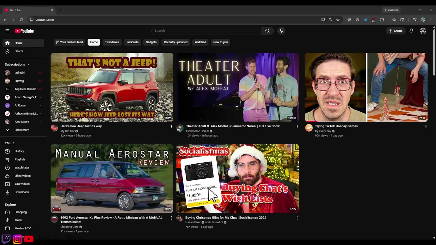This screenshot has height=245, width=436.
Task: Click the search magnifier button
Action: pyautogui.click(x=267, y=31)
